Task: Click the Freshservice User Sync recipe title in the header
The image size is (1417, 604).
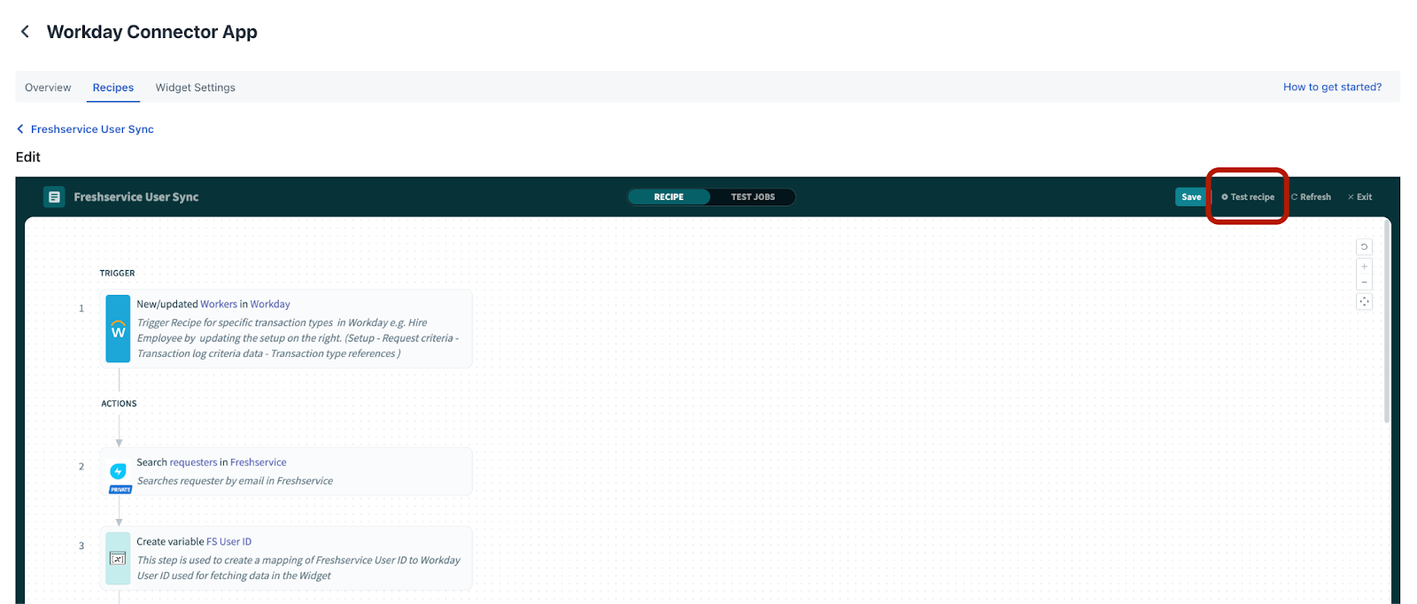Action: [x=136, y=197]
